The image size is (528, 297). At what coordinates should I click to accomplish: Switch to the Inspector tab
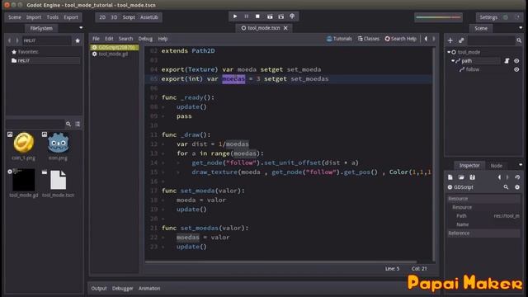point(469,165)
